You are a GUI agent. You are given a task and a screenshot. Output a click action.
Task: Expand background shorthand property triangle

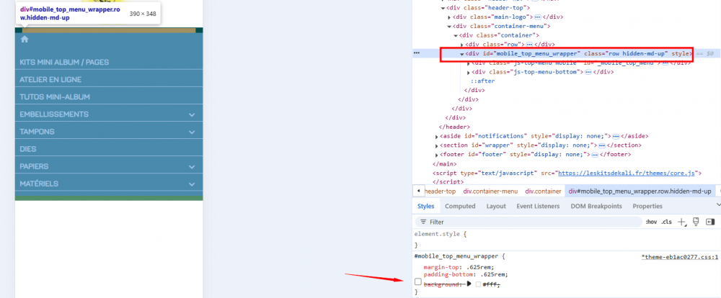(x=469, y=284)
